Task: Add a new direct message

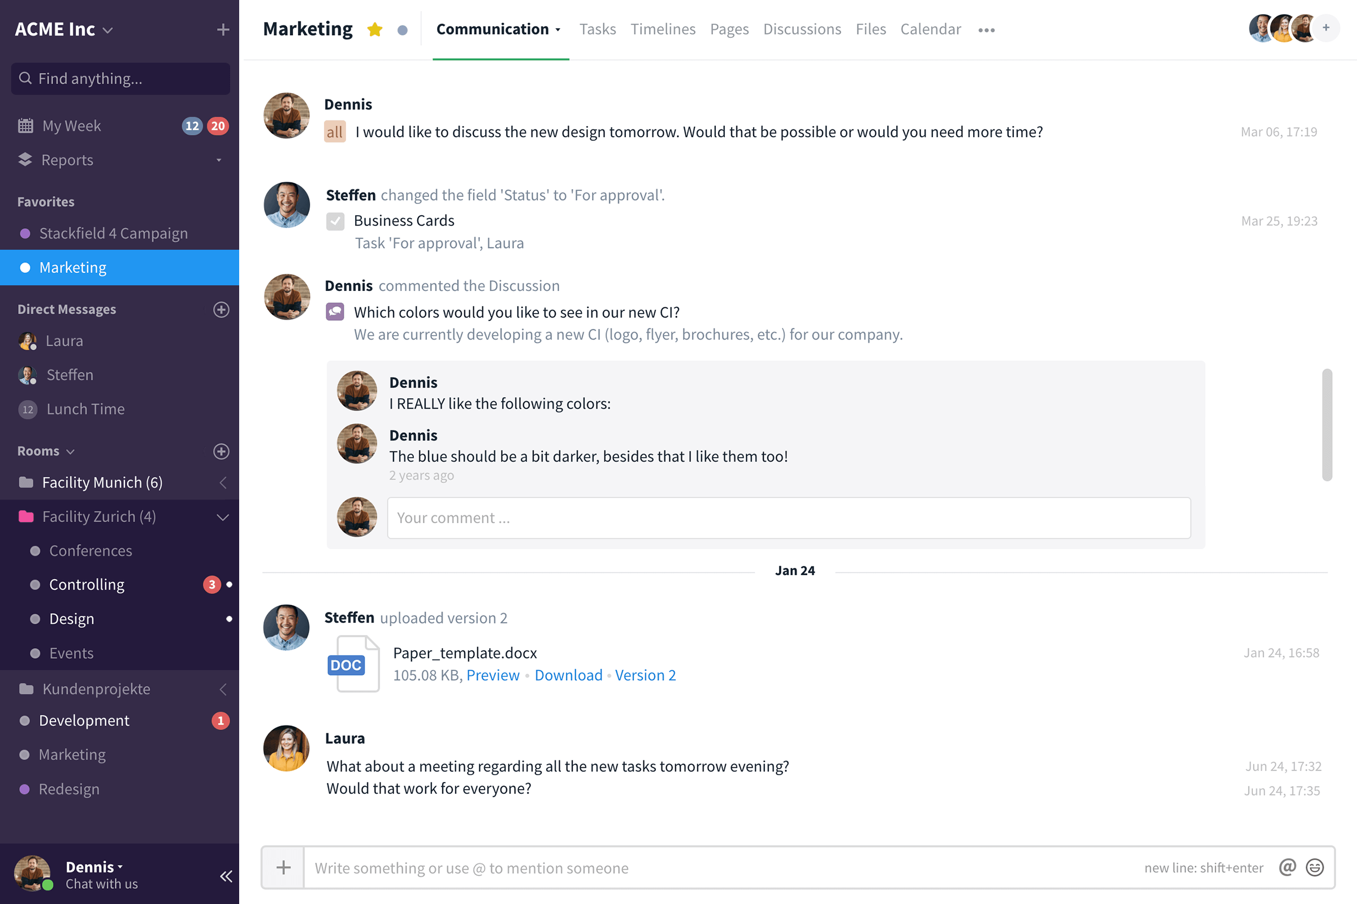Action: (x=221, y=310)
